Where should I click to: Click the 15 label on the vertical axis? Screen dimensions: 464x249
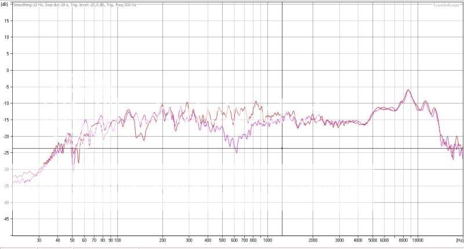[x=7, y=20]
